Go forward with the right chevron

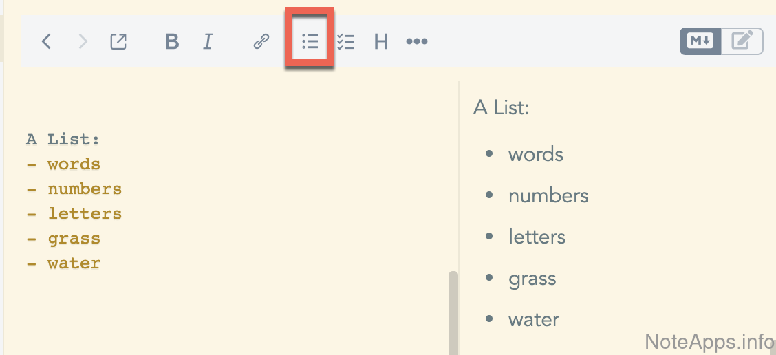click(83, 42)
